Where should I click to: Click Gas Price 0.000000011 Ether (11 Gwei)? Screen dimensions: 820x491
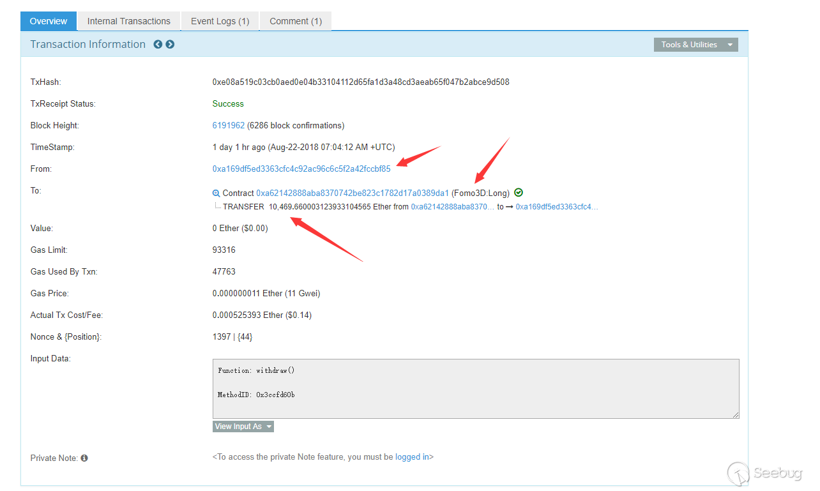tap(266, 294)
